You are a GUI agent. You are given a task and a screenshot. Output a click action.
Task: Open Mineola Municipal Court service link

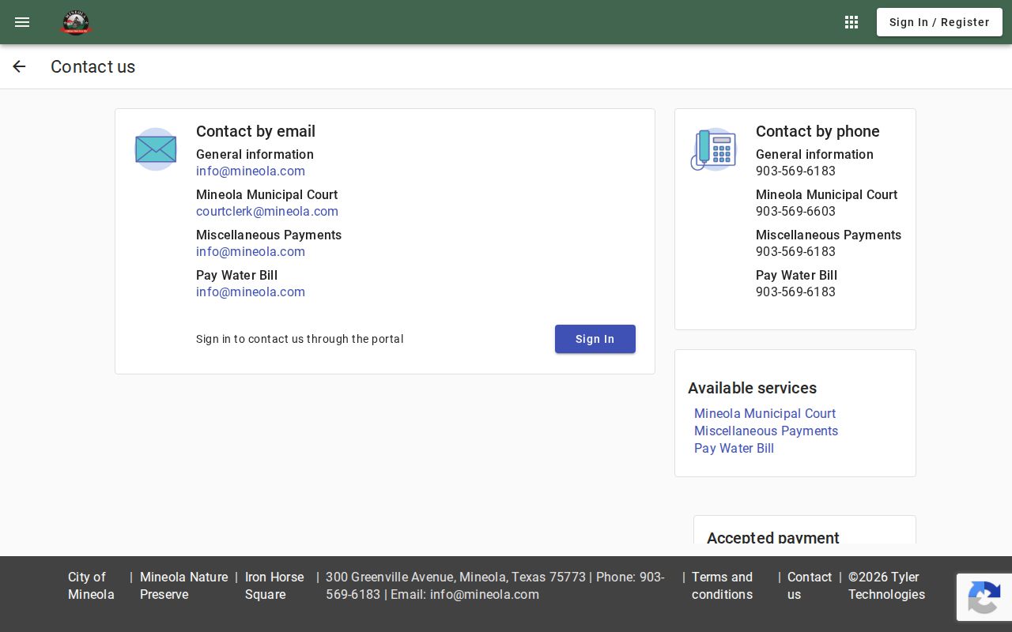(x=765, y=413)
